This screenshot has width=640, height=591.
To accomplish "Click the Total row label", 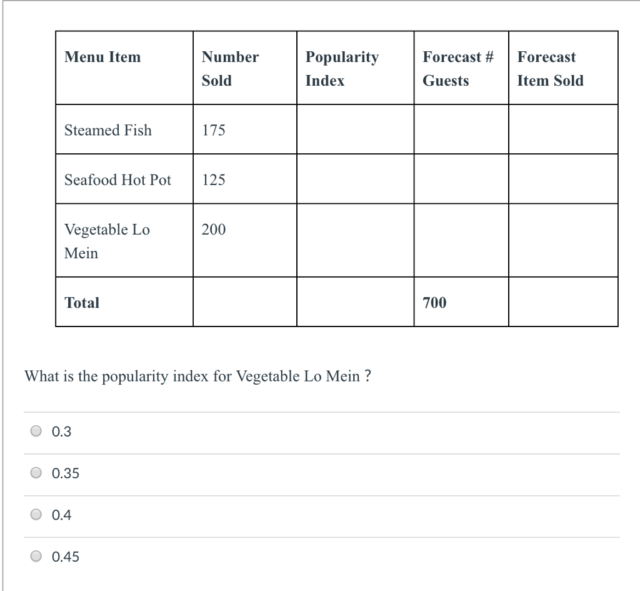I will (x=82, y=303).
